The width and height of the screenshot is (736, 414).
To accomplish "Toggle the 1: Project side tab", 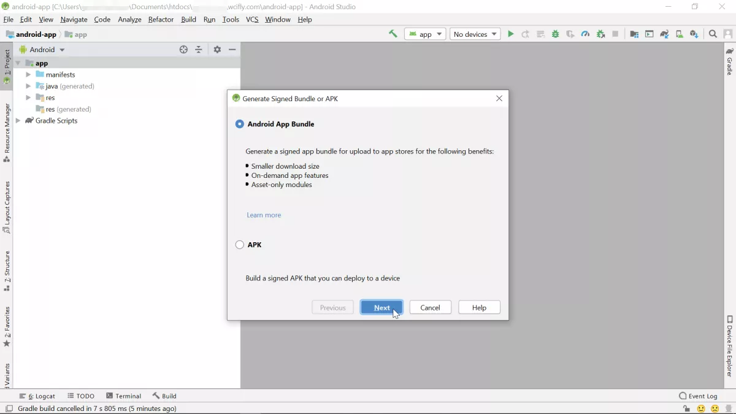I will pos(7,66).
